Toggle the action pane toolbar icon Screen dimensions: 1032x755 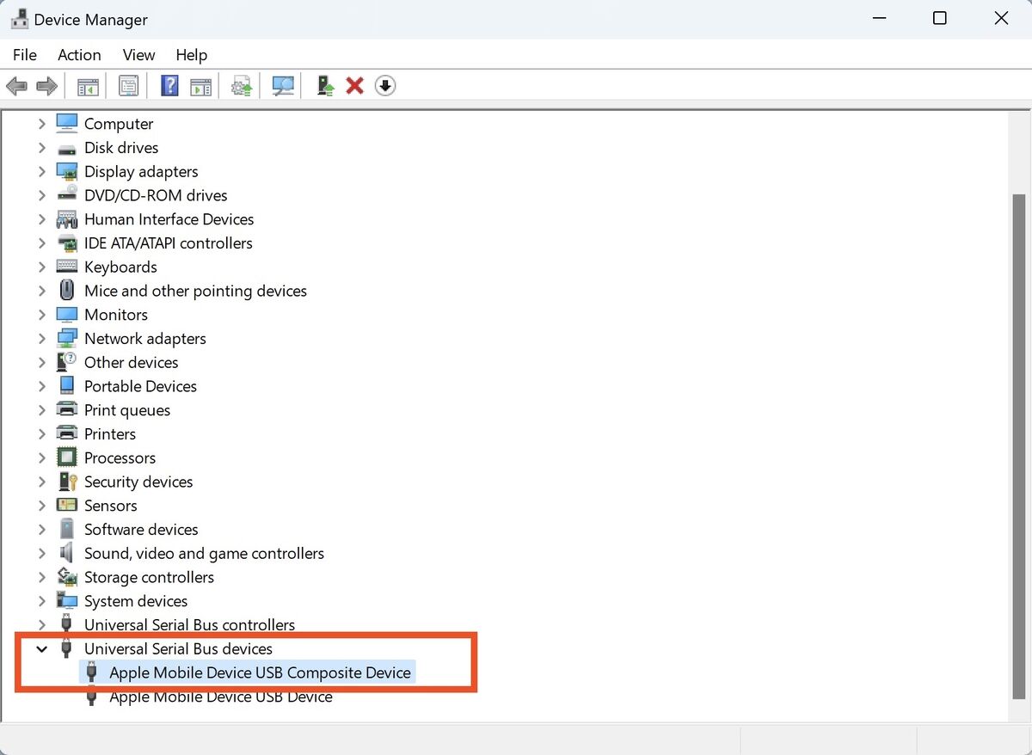[200, 86]
